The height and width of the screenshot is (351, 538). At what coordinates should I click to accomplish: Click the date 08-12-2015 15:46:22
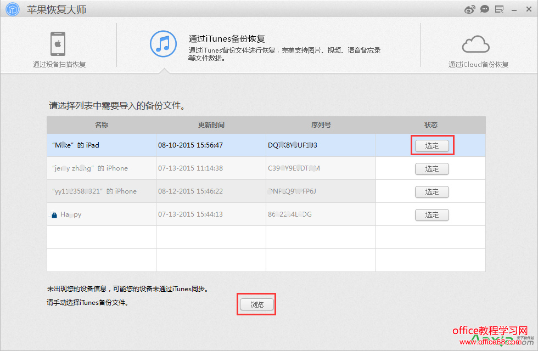190,191
